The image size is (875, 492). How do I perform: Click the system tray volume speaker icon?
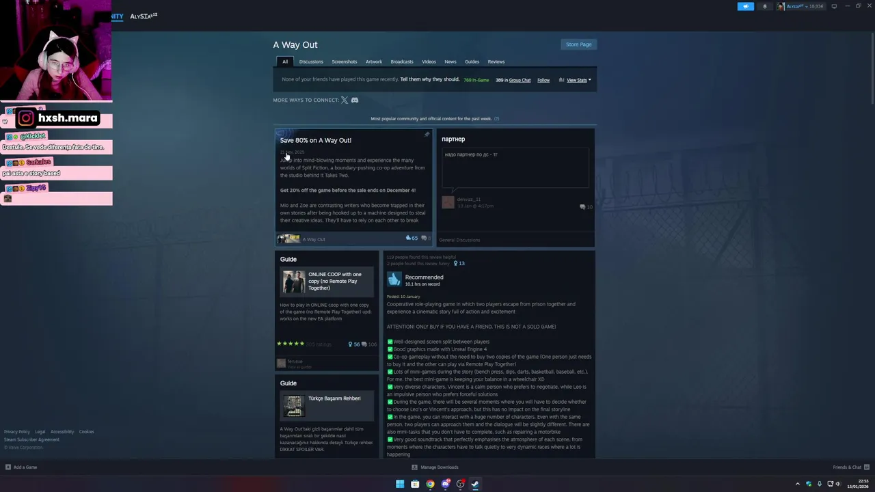(x=838, y=484)
